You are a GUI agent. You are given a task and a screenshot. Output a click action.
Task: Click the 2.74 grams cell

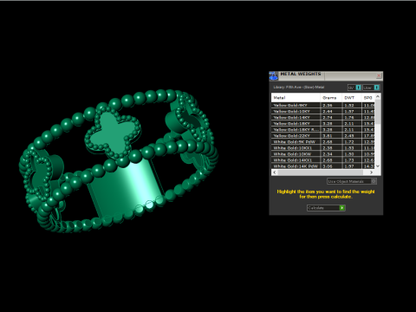[x=331, y=117]
